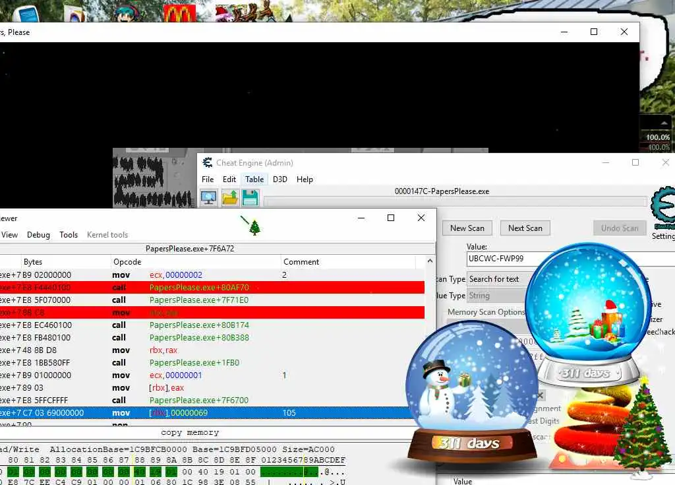Click the copy memory label bar
675x485 pixels.
point(190,432)
